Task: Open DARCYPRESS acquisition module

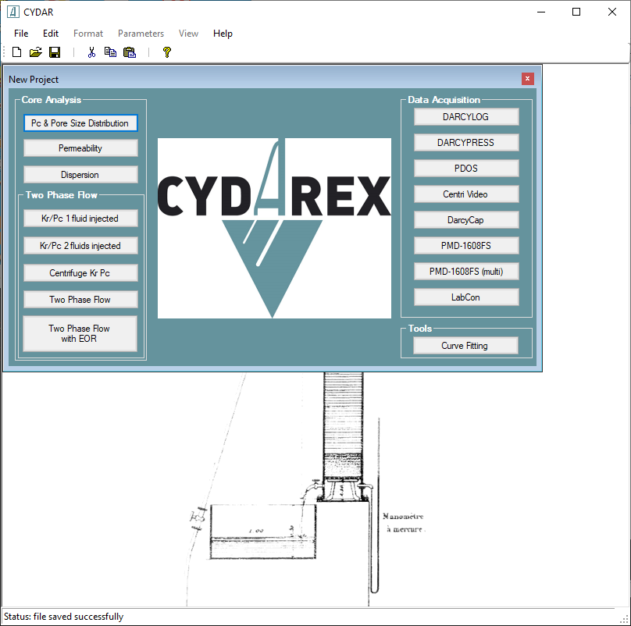Action: click(x=466, y=142)
